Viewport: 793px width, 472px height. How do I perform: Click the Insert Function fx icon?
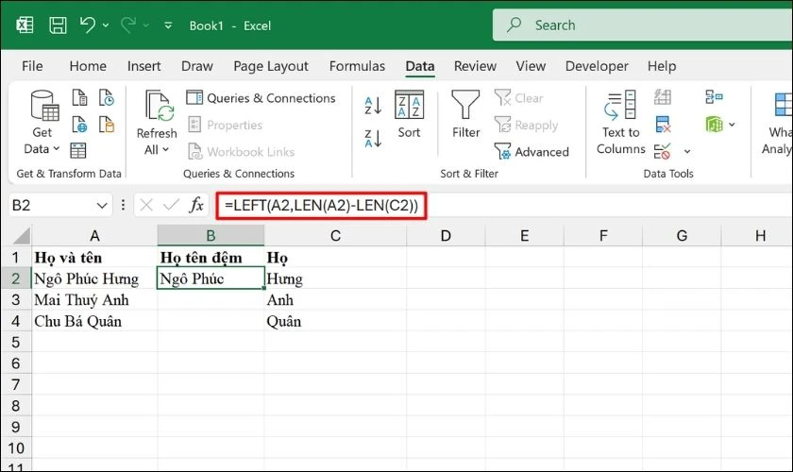click(196, 205)
